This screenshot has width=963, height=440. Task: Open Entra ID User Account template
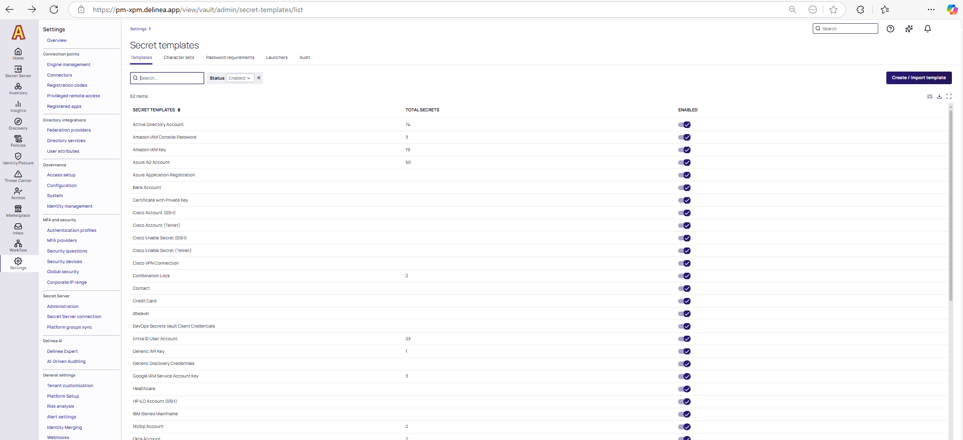(x=155, y=339)
